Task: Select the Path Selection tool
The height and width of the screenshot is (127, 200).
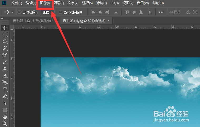Action: pos(5,103)
